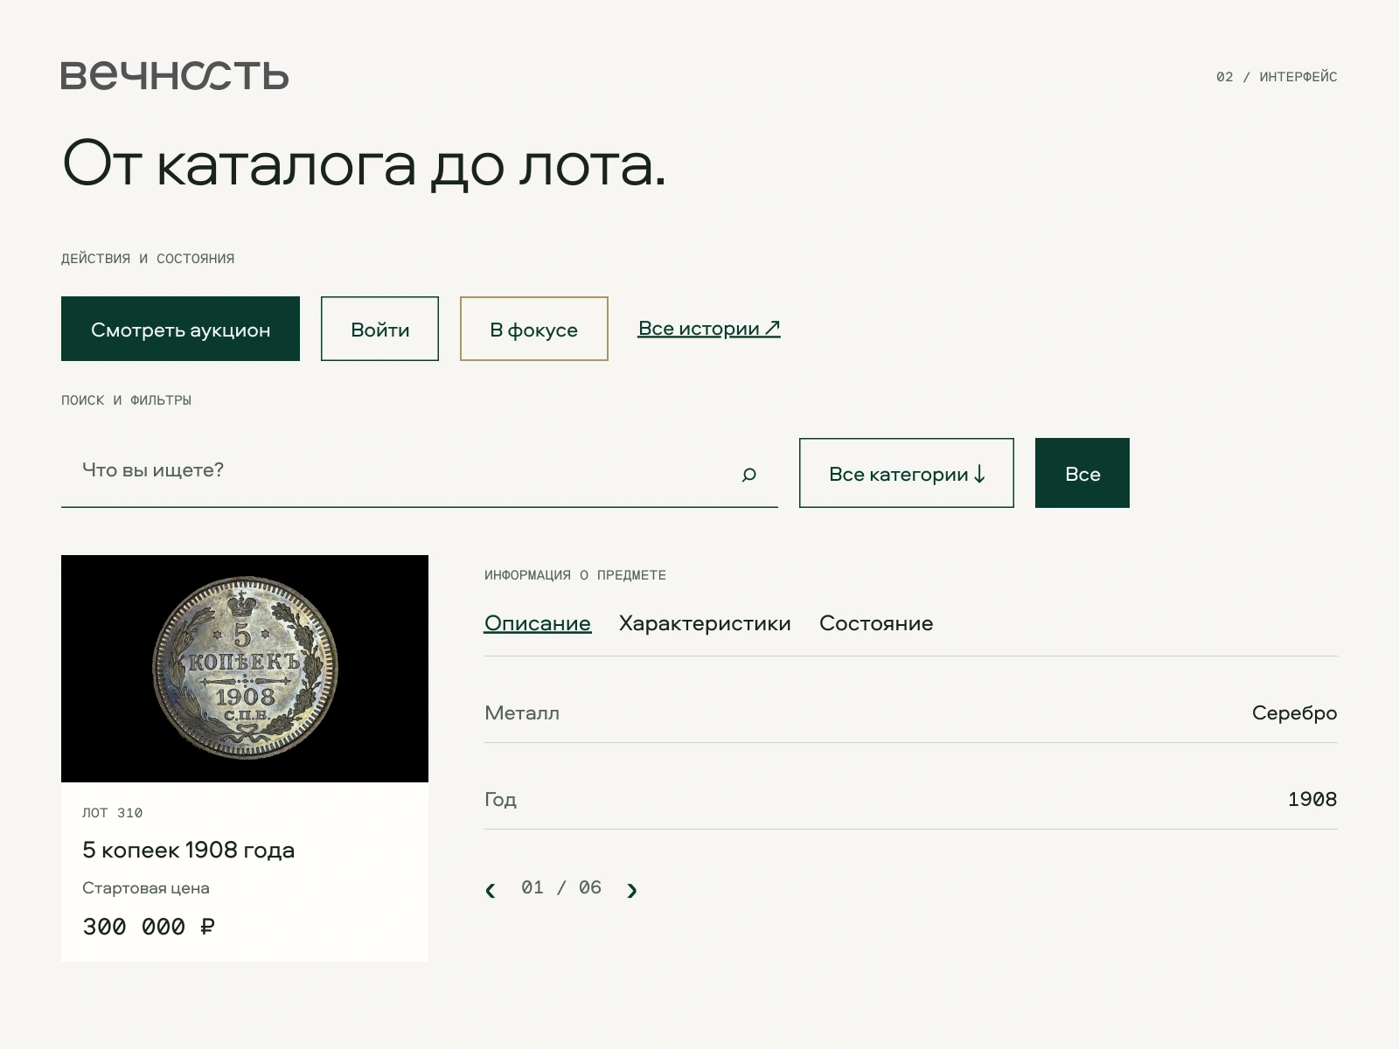Click the lot title 5 копеек 1908 года
Viewport: 1399px width, 1049px height.
189,850
